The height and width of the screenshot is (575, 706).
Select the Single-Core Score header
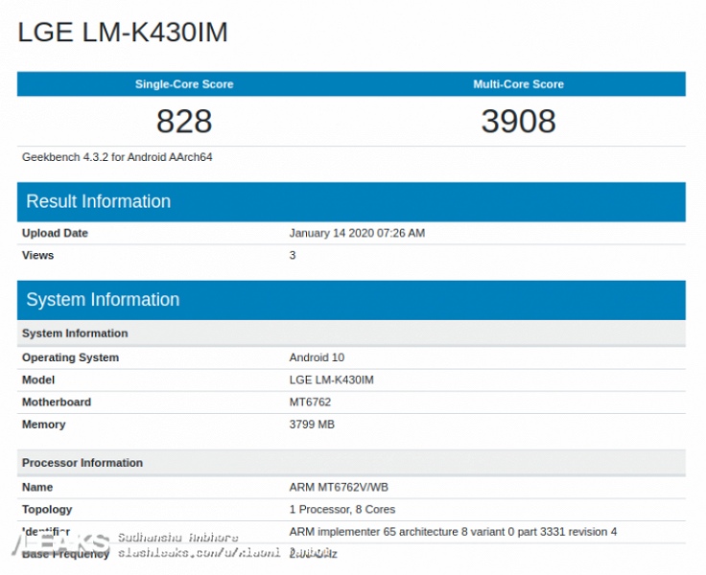[183, 84]
